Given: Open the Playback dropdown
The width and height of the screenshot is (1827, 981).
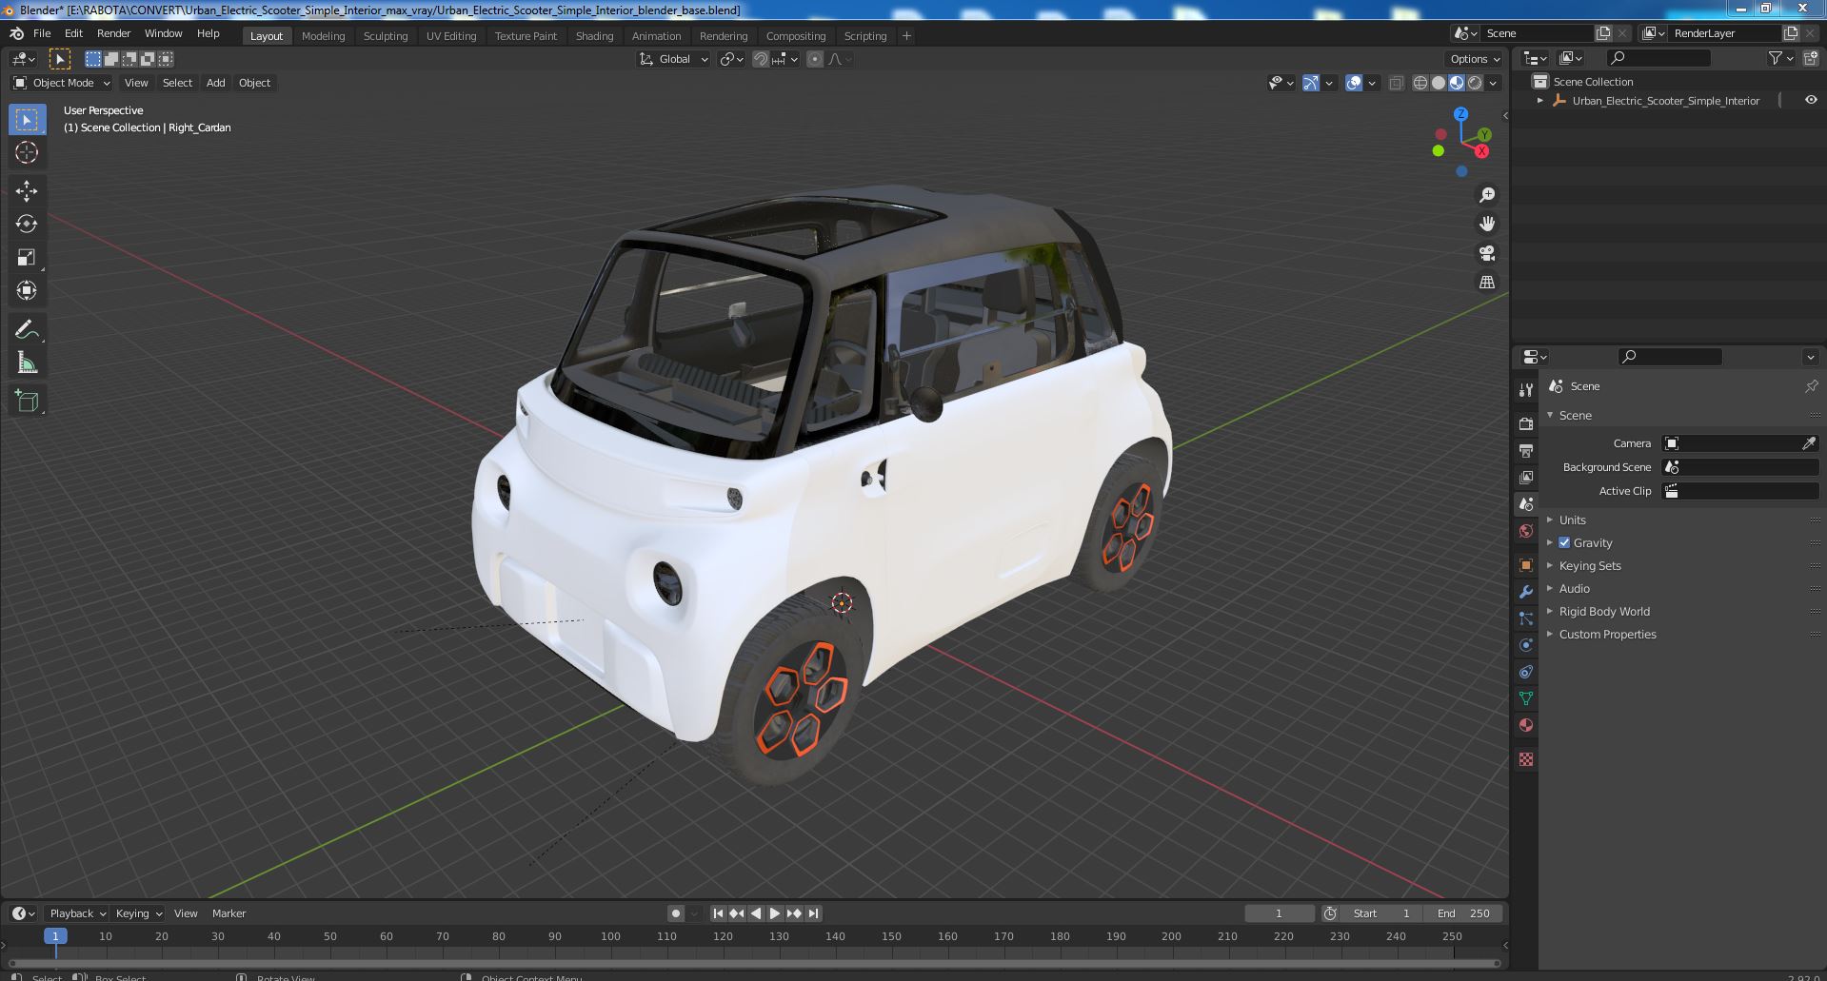Looking at the screenshot, I should tap(77, 913).
